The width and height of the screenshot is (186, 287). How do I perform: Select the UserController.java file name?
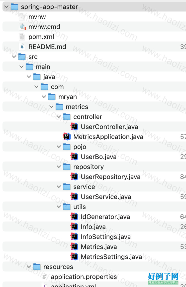click(109, 127)
